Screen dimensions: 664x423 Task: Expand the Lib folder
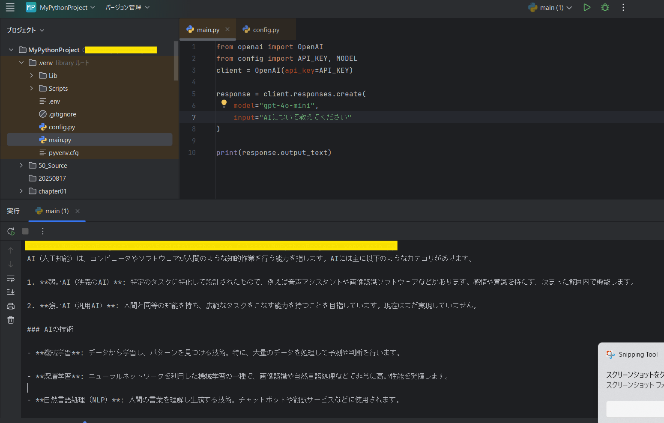coord(31,75)
